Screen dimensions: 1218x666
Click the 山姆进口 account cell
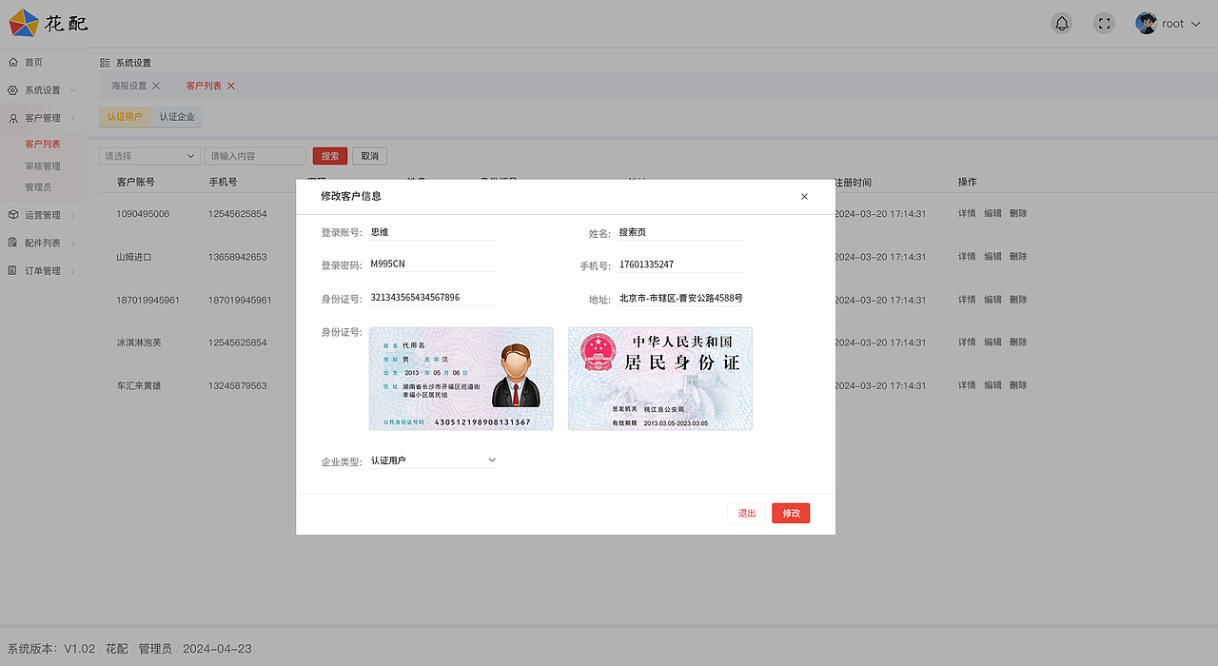point(134,257)
